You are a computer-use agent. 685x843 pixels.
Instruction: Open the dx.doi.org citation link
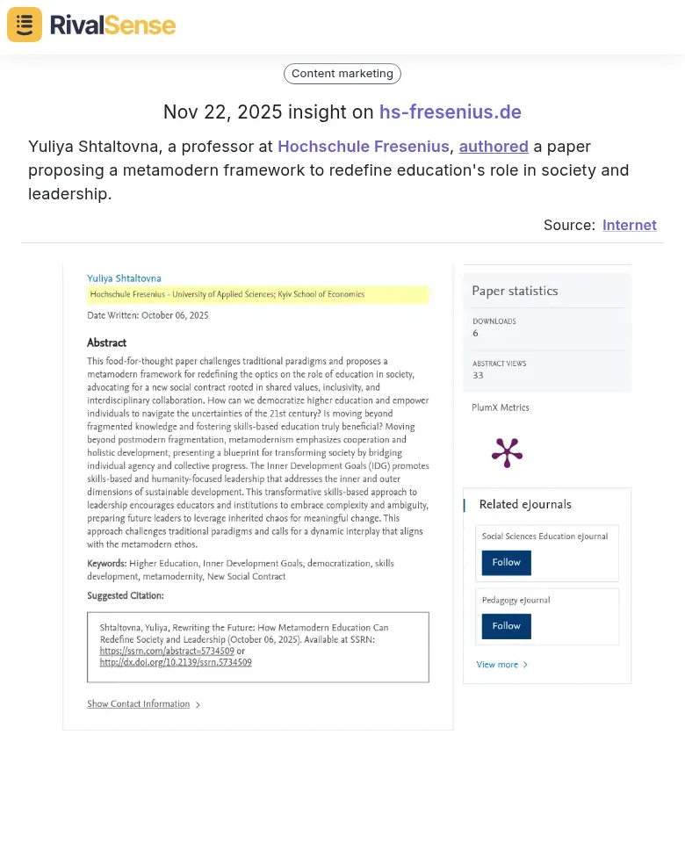[x=176, y=663]
